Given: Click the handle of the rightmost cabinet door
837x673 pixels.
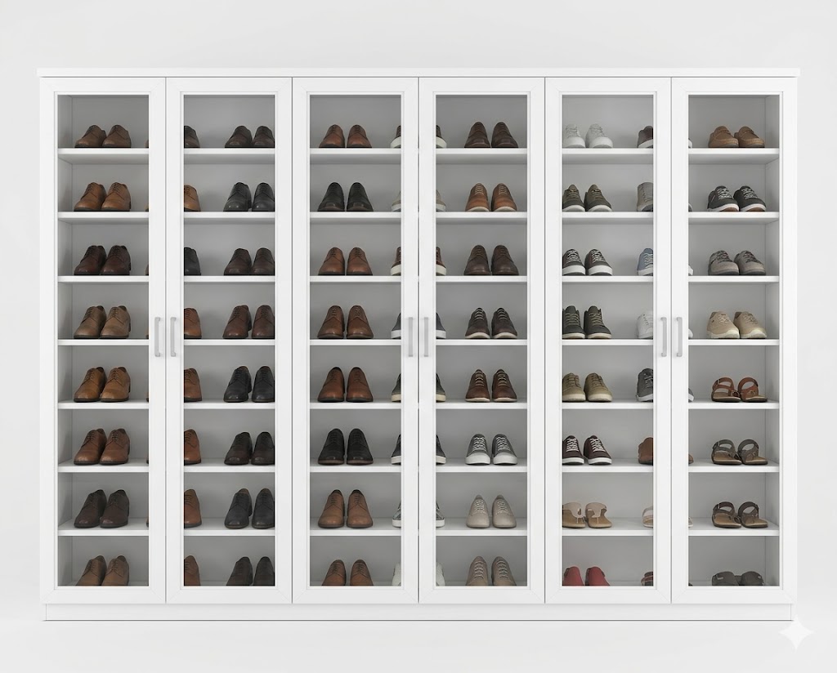Looking at the screenshot, I should tap(679, 337).
